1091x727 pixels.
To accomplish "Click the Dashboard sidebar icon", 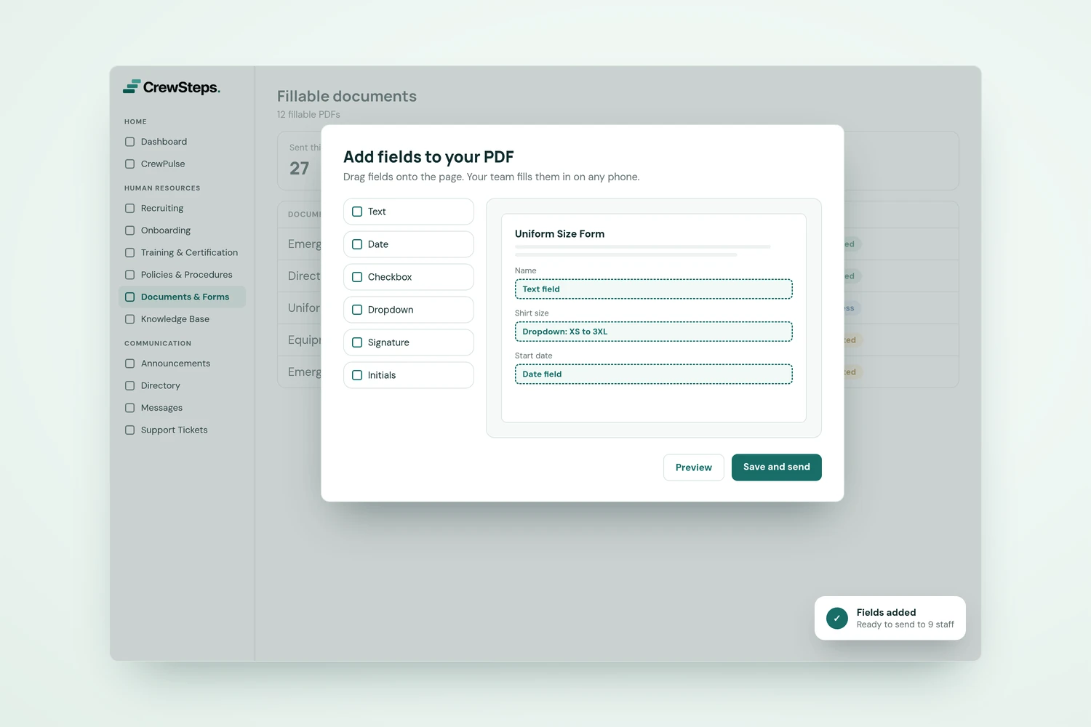I will pos(129,142).
